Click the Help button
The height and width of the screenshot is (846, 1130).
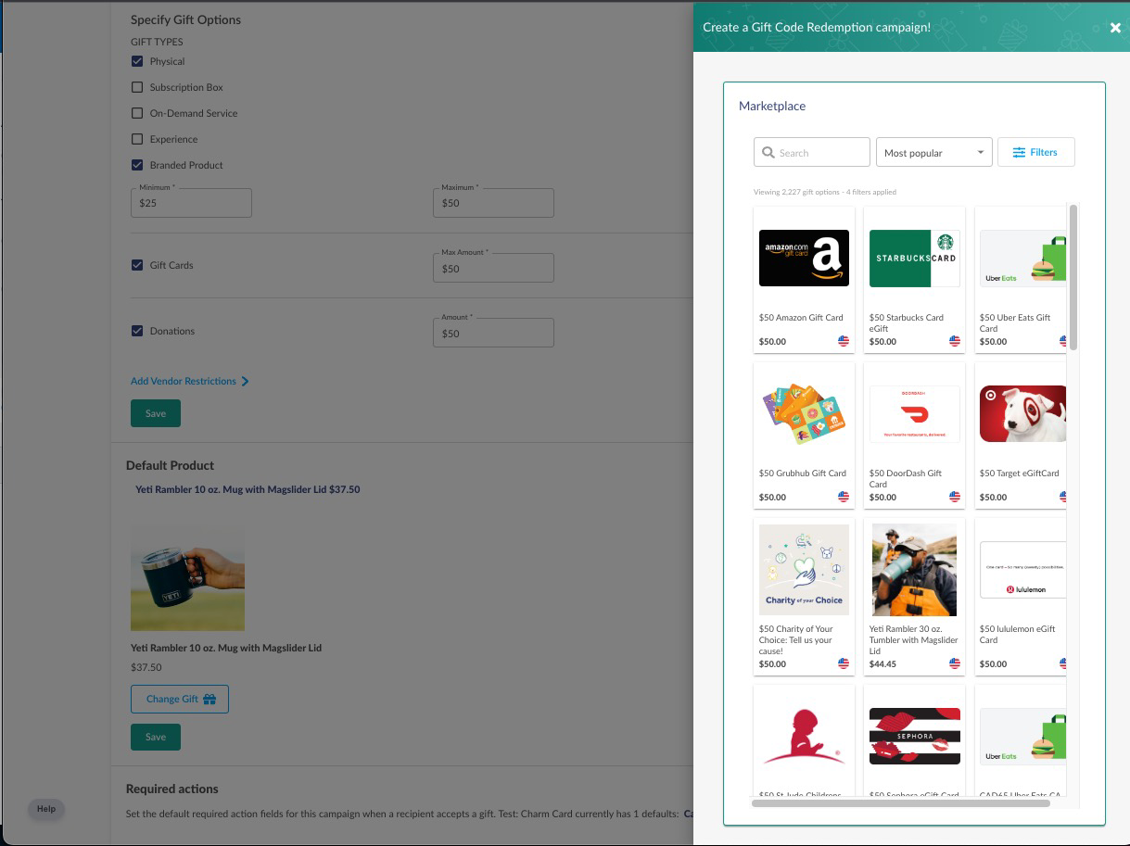46,809
